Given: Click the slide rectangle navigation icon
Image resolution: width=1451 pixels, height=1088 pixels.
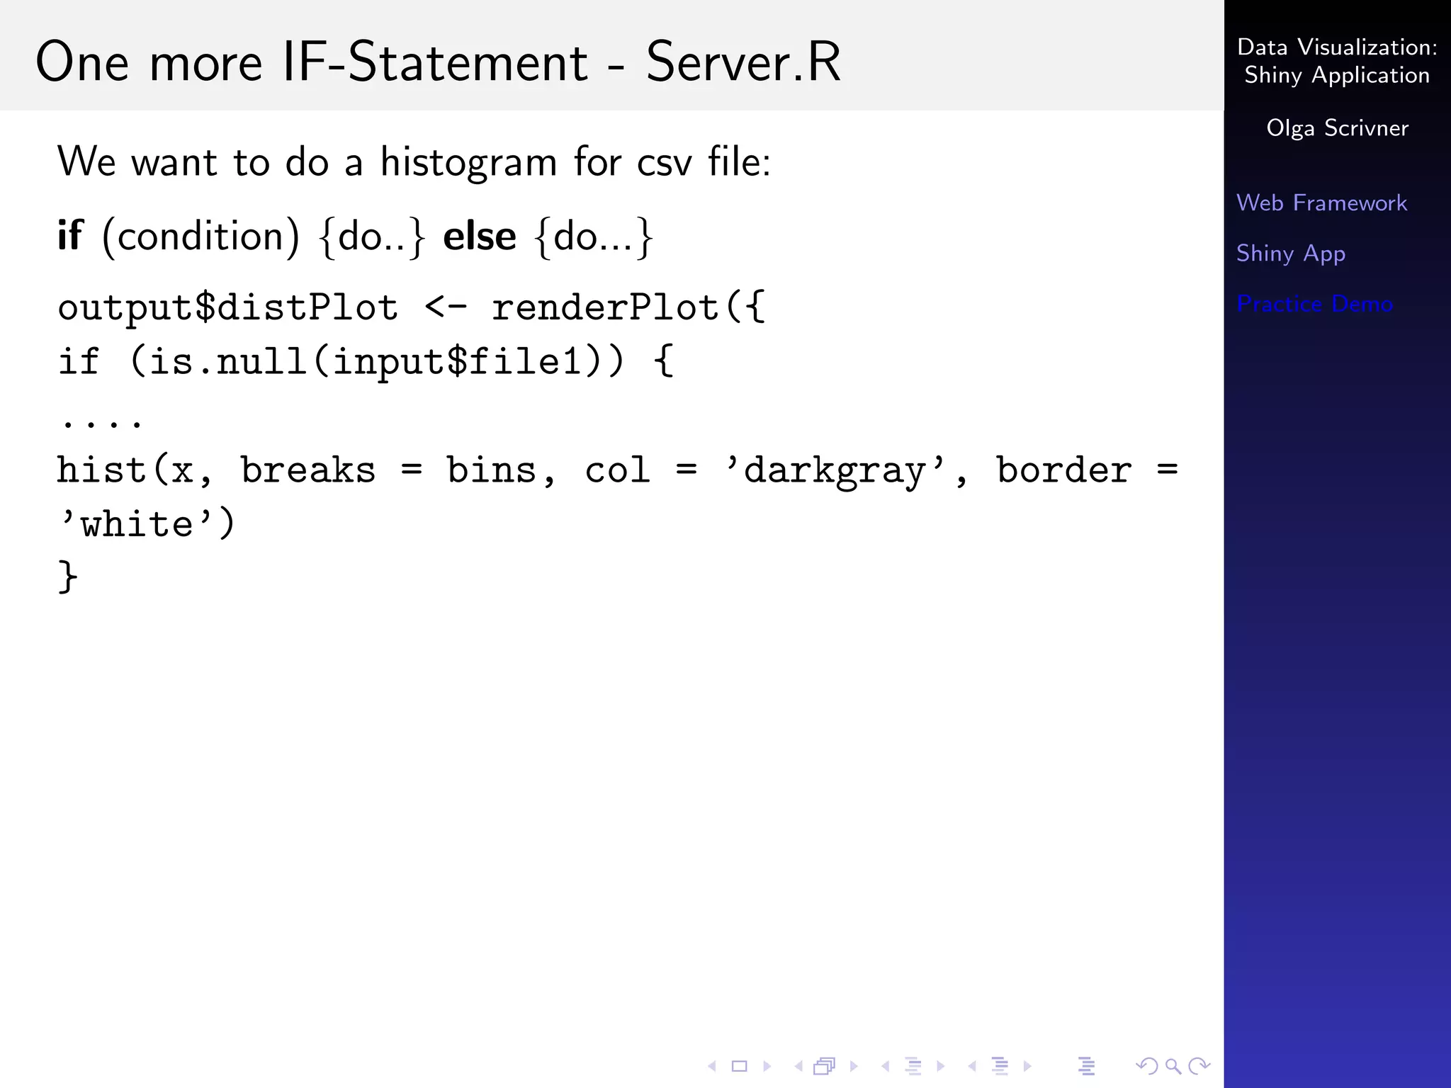Looking at the screenshot, I should click(740, 1066).
